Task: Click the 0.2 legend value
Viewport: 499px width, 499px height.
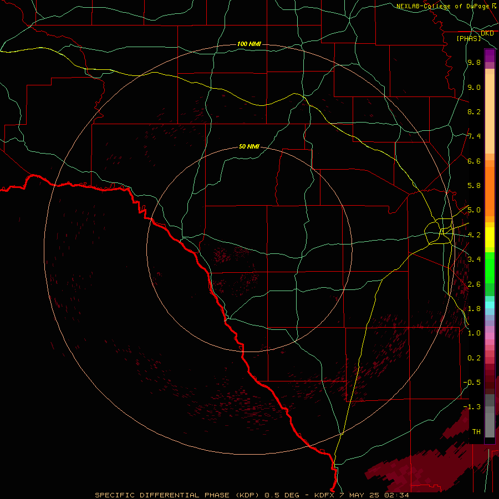Action: click(x=474, y=358)
